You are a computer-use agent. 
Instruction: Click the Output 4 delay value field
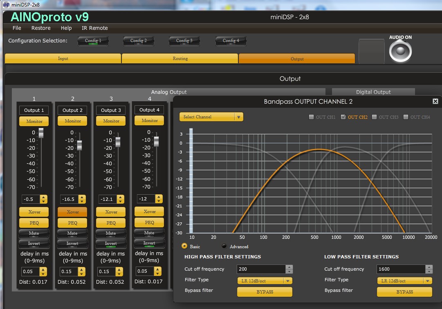tap(145, 271)
